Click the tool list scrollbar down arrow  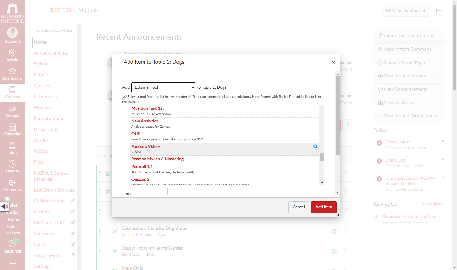point(322,183)
